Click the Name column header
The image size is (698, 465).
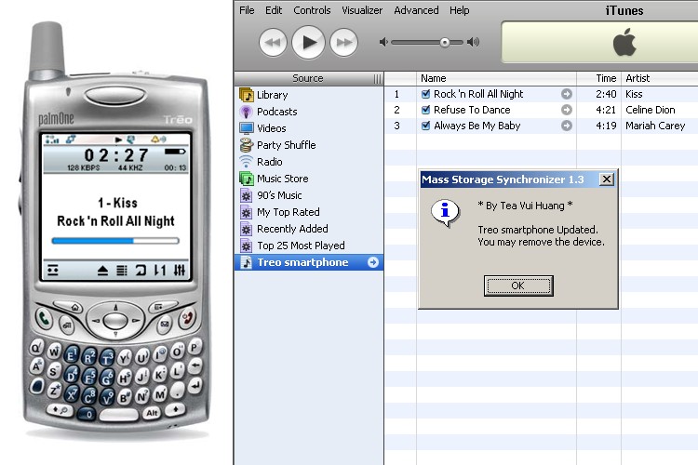tap(496, 78)
